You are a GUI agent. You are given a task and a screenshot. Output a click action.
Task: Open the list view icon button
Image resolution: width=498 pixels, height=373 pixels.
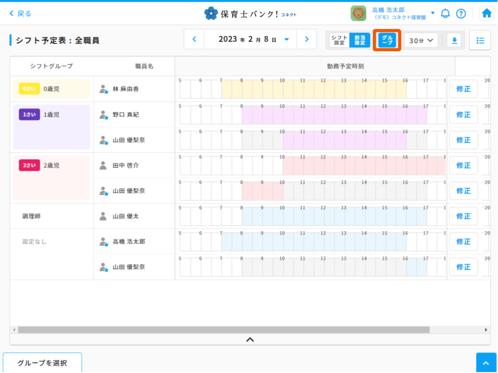coord(480,40)
